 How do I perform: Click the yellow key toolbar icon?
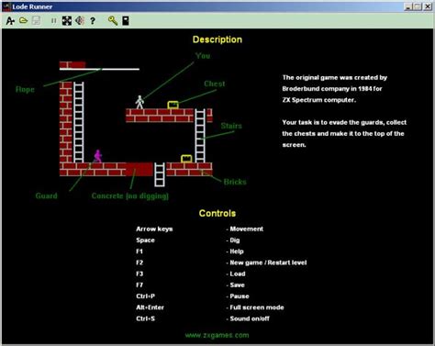click(113, 20)
